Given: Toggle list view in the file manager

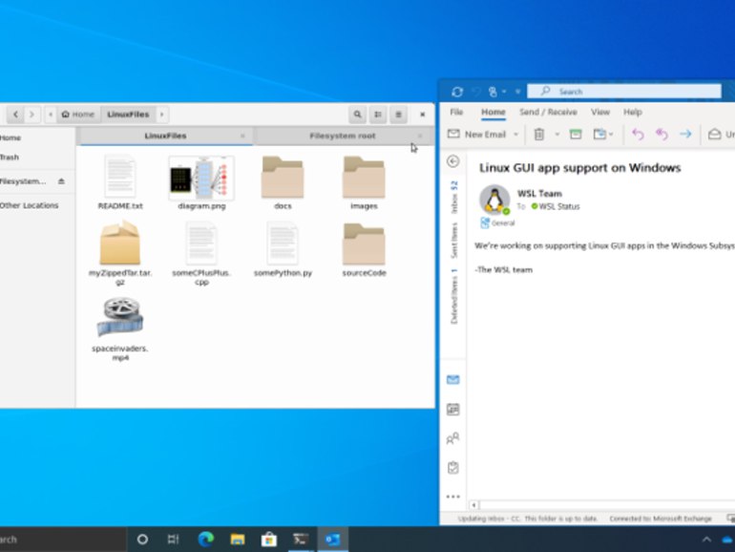Looking at the screenshot, I should 378,115.
